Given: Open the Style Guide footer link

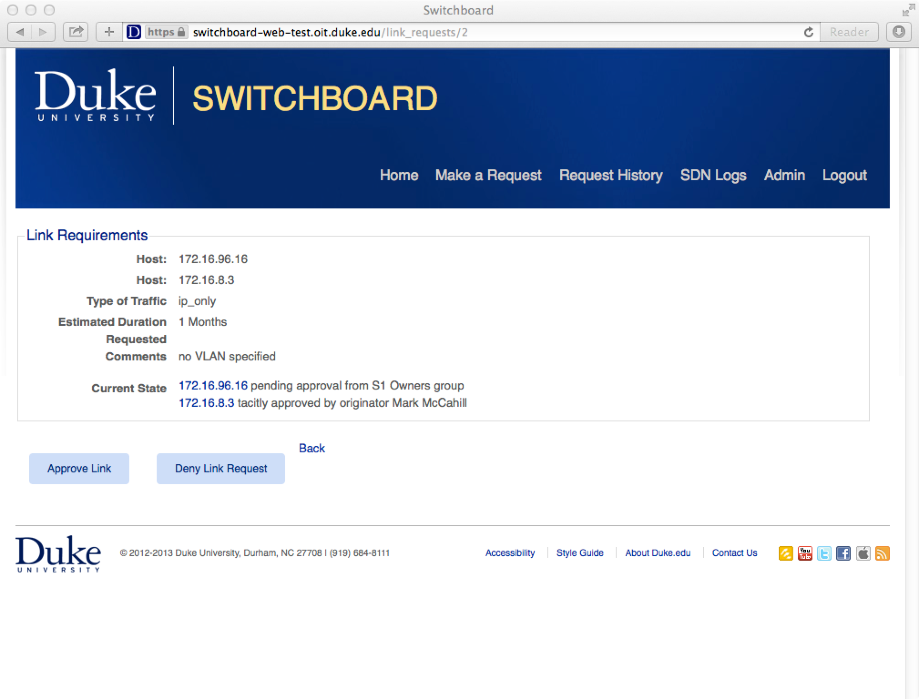Looking at the screenshot, I should click(x=580, y=553).
